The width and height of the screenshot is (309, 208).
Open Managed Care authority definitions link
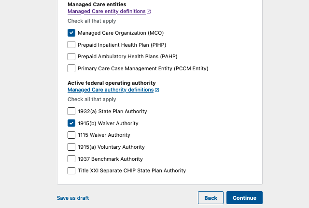click(x=111, y=90)
